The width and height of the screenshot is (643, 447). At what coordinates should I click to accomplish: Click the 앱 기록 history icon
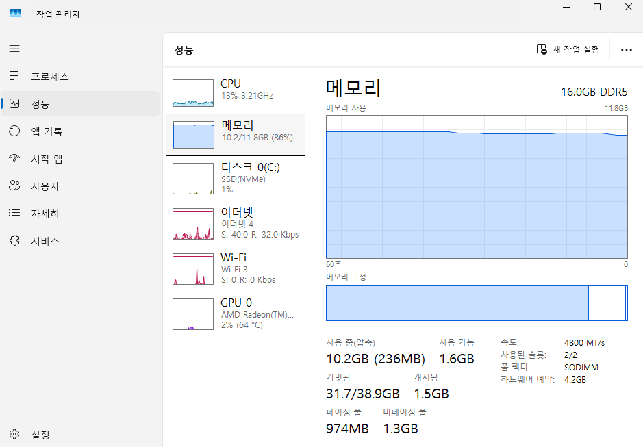[14, 131]
